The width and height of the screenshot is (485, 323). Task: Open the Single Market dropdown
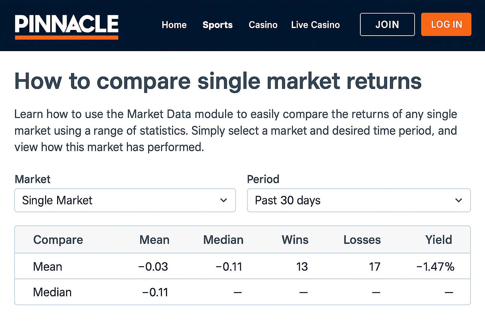[x=125, y=200]
